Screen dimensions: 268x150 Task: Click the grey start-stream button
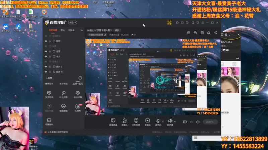(210, 122)
